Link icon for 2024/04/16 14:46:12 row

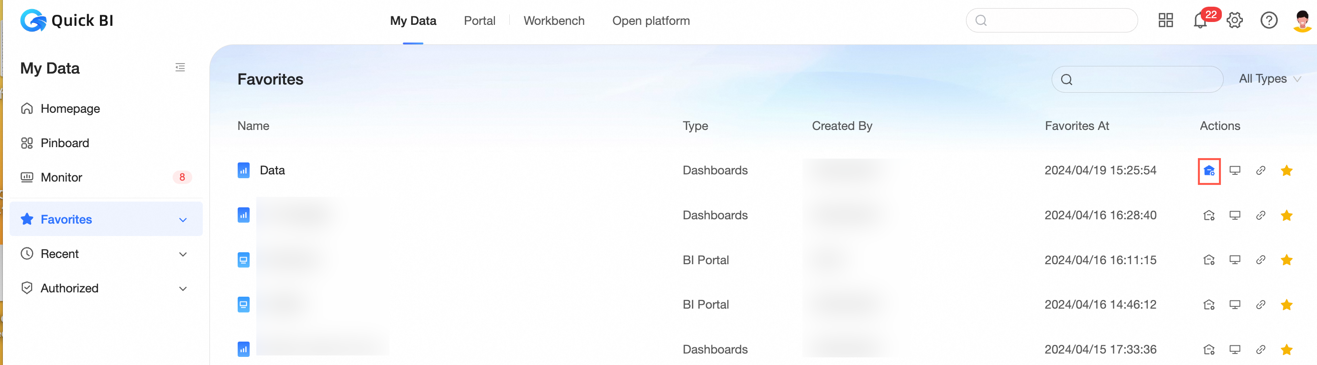point(1260,305)
